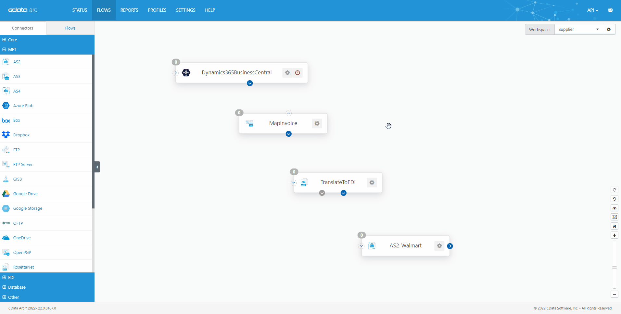Open the user account icon
Image resolution: width=621 pixels, height=314 pixels.
[611, 10]
